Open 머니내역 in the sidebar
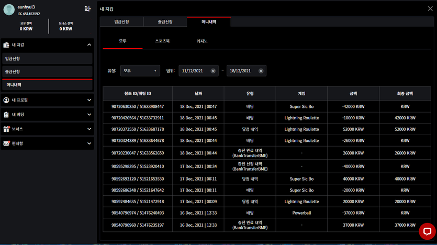The height and width of the screenshot is (245, 437). [47, 85]
